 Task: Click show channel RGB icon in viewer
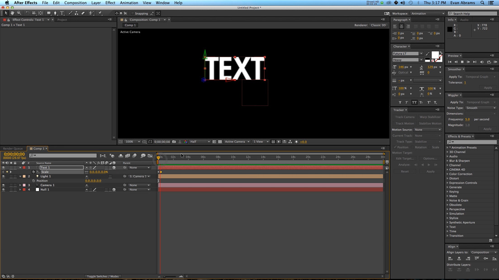coord(185,142)
